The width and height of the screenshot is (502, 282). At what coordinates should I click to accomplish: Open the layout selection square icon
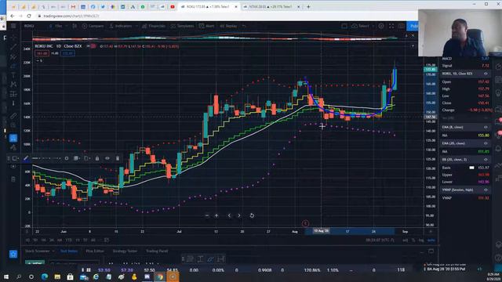[344, 26]
